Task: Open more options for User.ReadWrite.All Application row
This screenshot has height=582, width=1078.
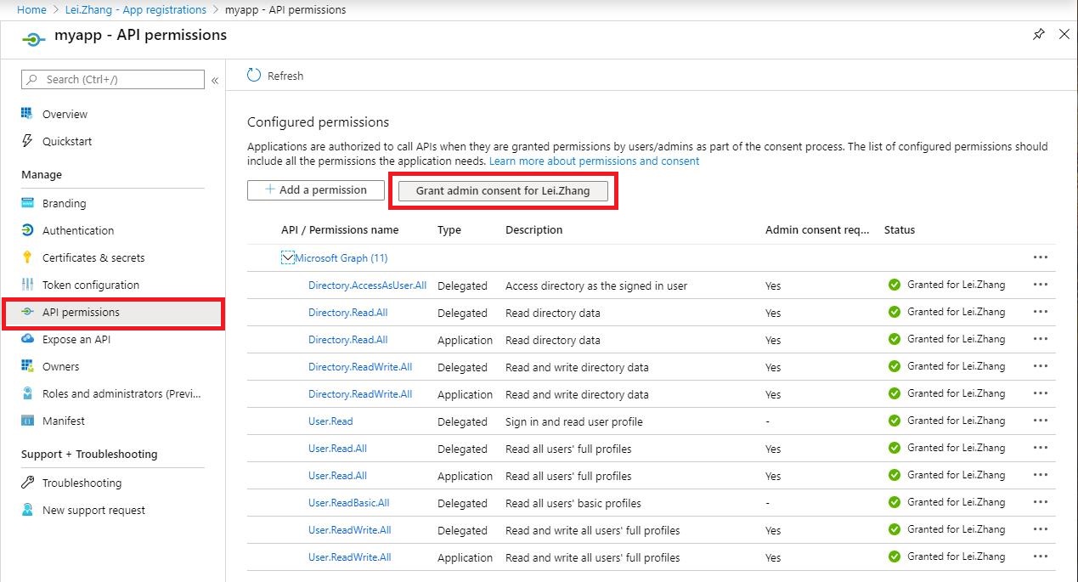Action: click(1040, 557)
